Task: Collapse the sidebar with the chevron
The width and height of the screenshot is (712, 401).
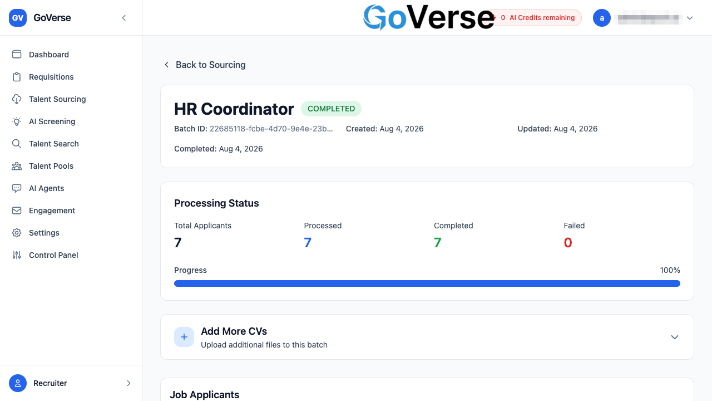Action: coord(124,18)
